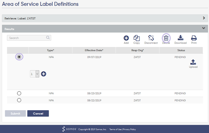Screen dimensions: 209x133
Task: Collapse the Results section chevron
Action: pos(204,28)
